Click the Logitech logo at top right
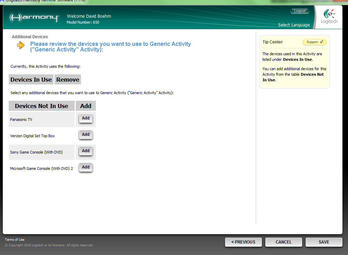 click(329, 16)
